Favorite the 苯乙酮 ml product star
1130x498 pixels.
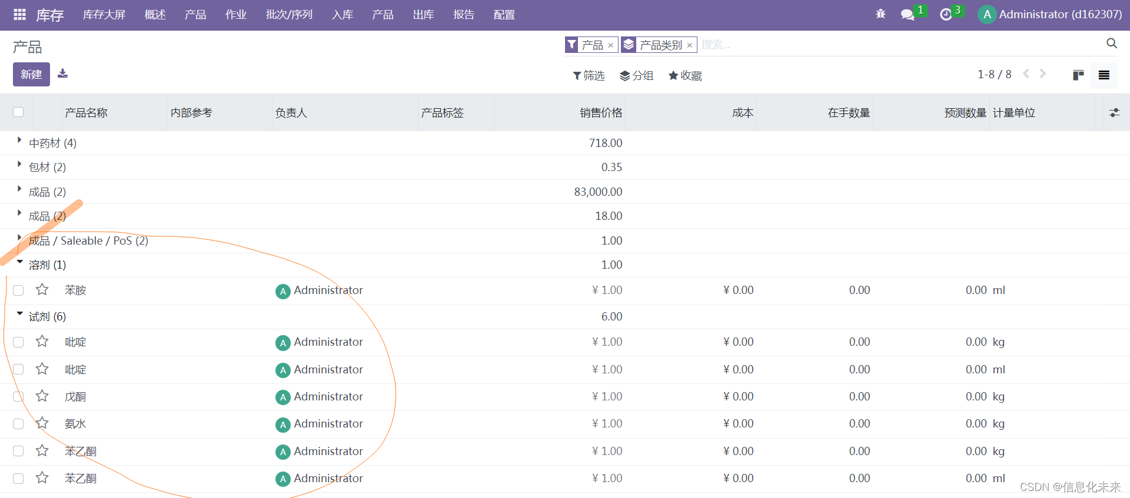pyautogui.click(x=42, y=478)
